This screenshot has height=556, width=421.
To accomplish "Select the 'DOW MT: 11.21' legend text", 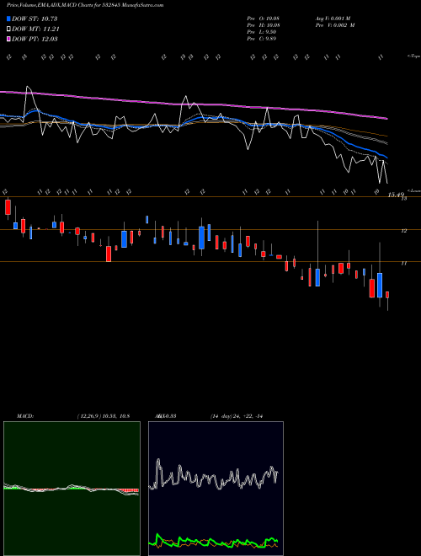I will tap(35, 29).
